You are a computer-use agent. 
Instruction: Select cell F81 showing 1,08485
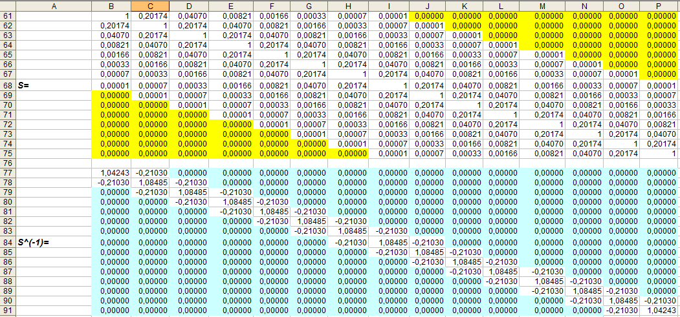click(271, 212)
